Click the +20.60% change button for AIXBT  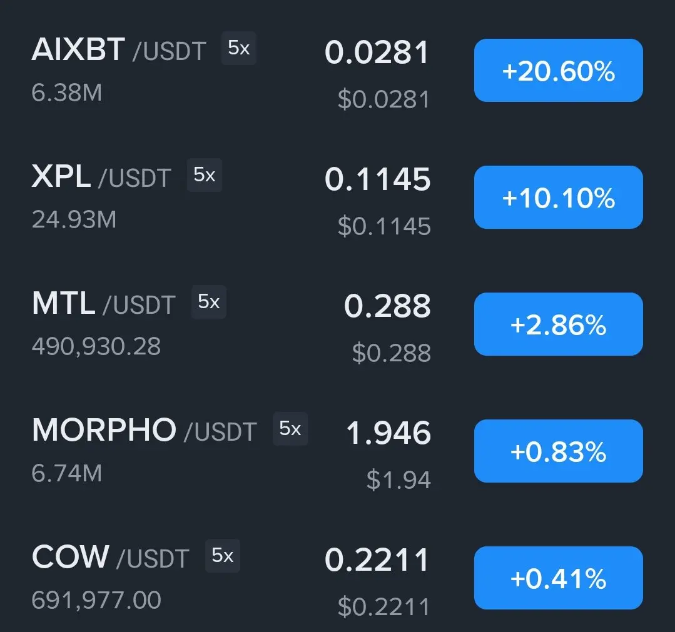click(559, 70)
